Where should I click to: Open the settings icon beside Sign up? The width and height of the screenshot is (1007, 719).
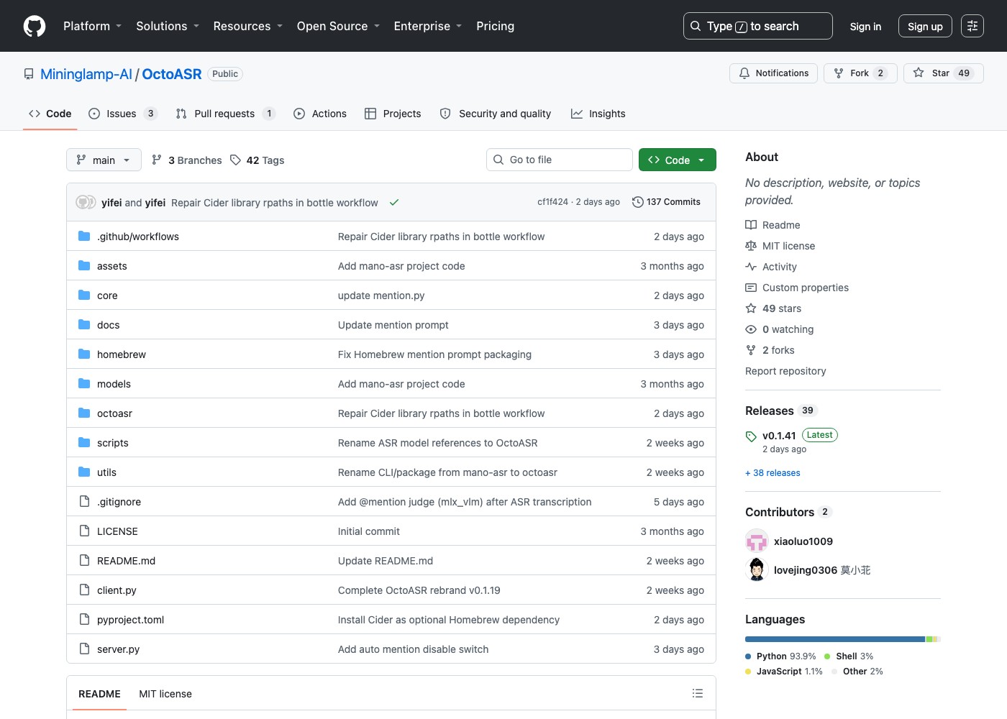[972, 26]
